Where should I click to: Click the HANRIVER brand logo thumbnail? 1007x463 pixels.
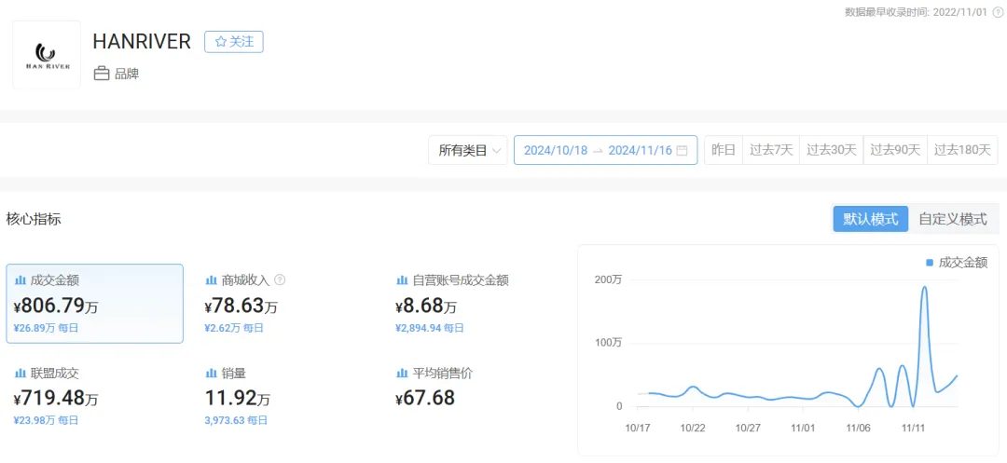pyautogui.click(x=47, y=55)
